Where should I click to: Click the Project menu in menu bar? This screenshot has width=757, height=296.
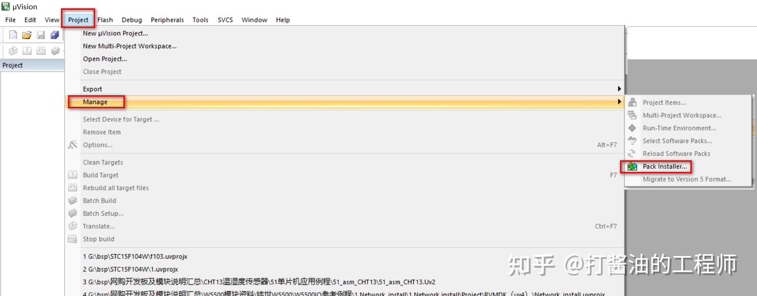[x=78, y=20]
